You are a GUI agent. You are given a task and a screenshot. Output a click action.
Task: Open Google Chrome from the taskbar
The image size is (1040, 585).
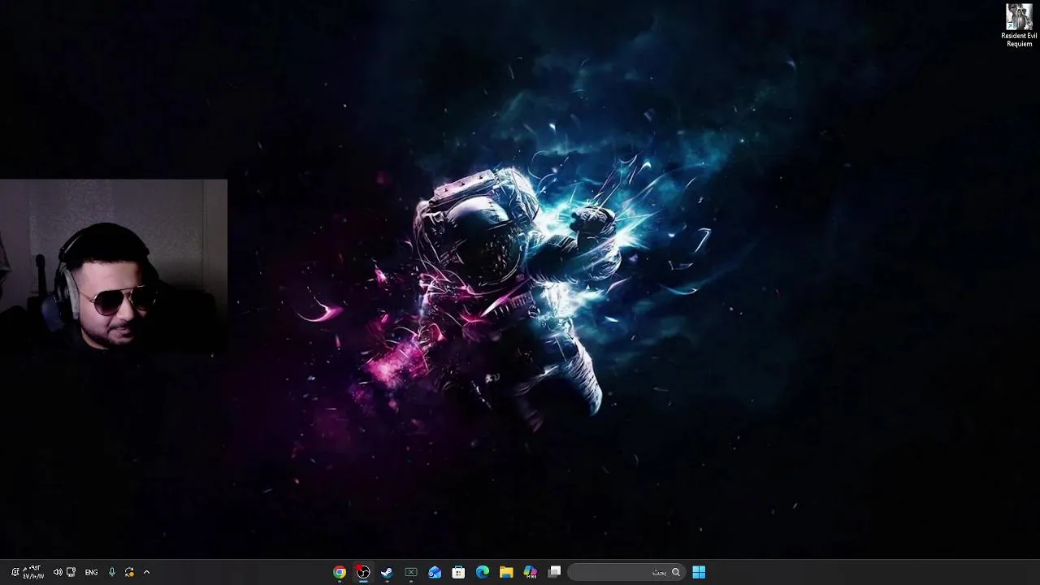click(x=340, y=572)
